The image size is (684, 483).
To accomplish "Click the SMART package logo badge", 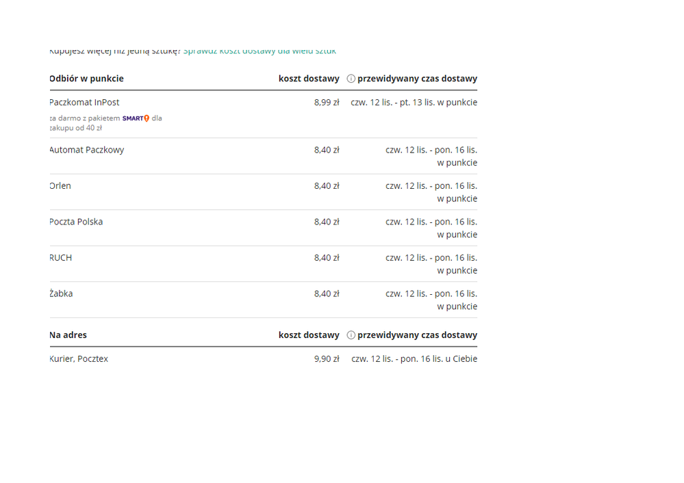I will [x=136, y=118].
